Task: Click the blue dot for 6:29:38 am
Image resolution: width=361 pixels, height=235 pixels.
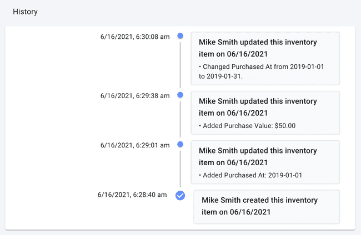Action: coord(180,95)
